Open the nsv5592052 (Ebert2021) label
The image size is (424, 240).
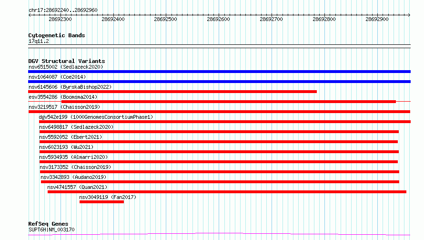[x=71, y=137]
